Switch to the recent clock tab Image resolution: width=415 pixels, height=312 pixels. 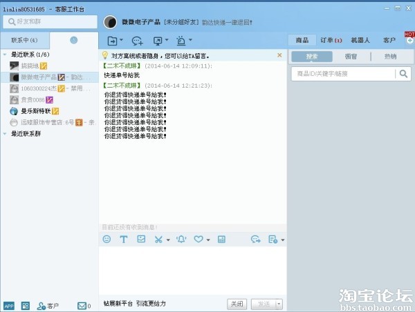point(74,40)
